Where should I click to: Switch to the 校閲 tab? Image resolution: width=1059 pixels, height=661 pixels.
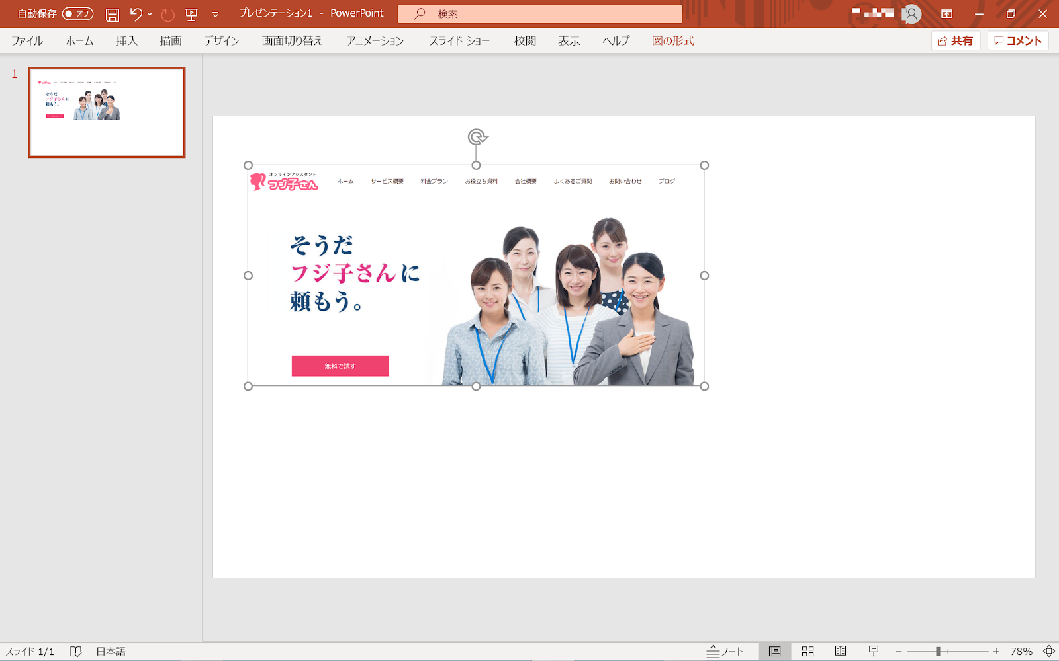(x=525, y=41)
